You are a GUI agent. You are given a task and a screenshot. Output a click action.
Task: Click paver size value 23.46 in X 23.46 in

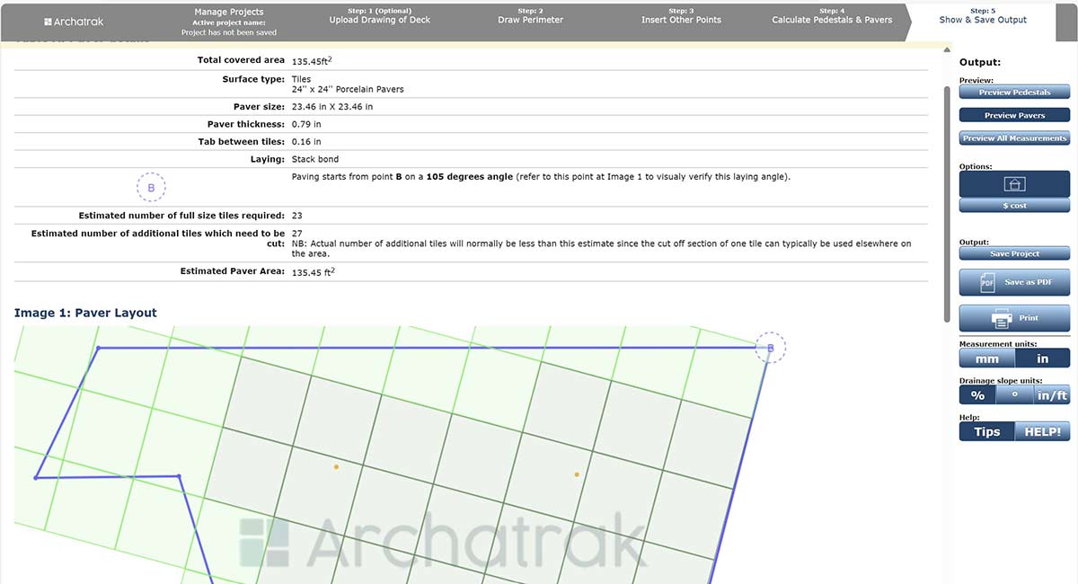point(332,106)
